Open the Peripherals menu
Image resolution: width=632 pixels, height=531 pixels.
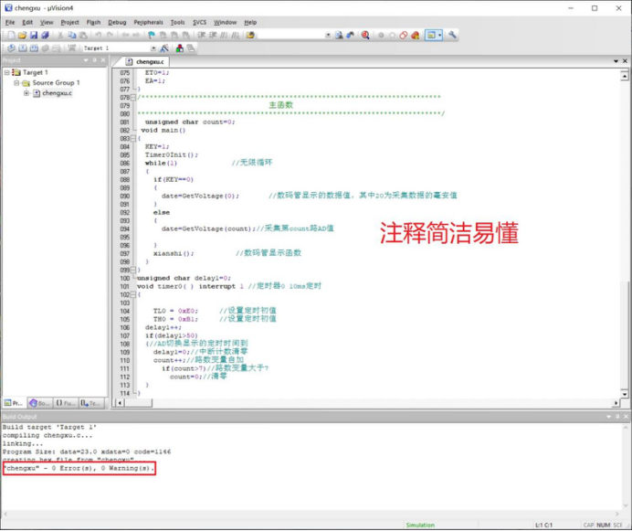tap(148, 22)
